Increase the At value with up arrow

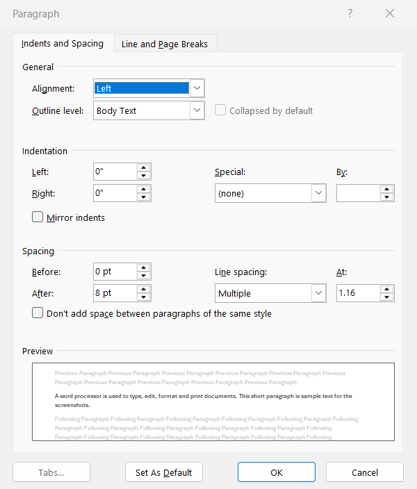pyautogui.click(x=387, y=289)
